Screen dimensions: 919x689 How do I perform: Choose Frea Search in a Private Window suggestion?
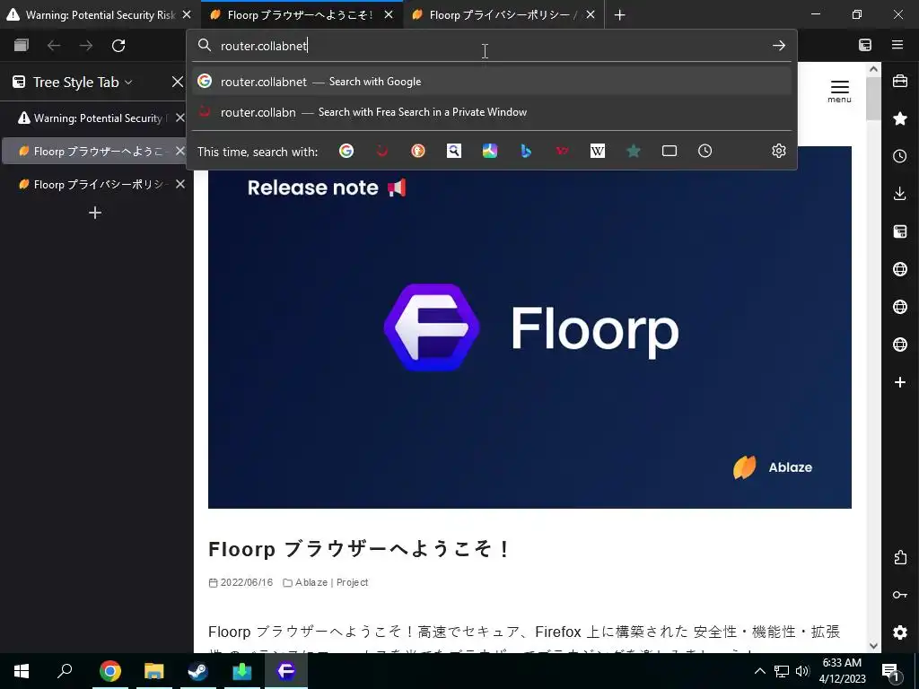(x=491, y=112)
